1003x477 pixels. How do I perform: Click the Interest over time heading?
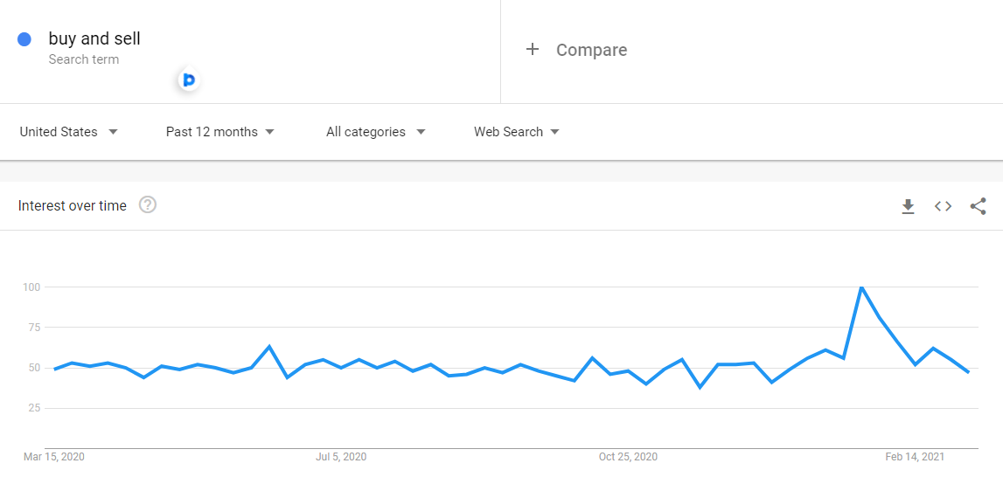[73, 205]
